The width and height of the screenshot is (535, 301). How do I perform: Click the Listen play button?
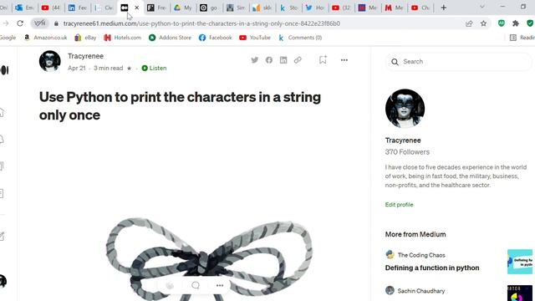tap(145, 69)
